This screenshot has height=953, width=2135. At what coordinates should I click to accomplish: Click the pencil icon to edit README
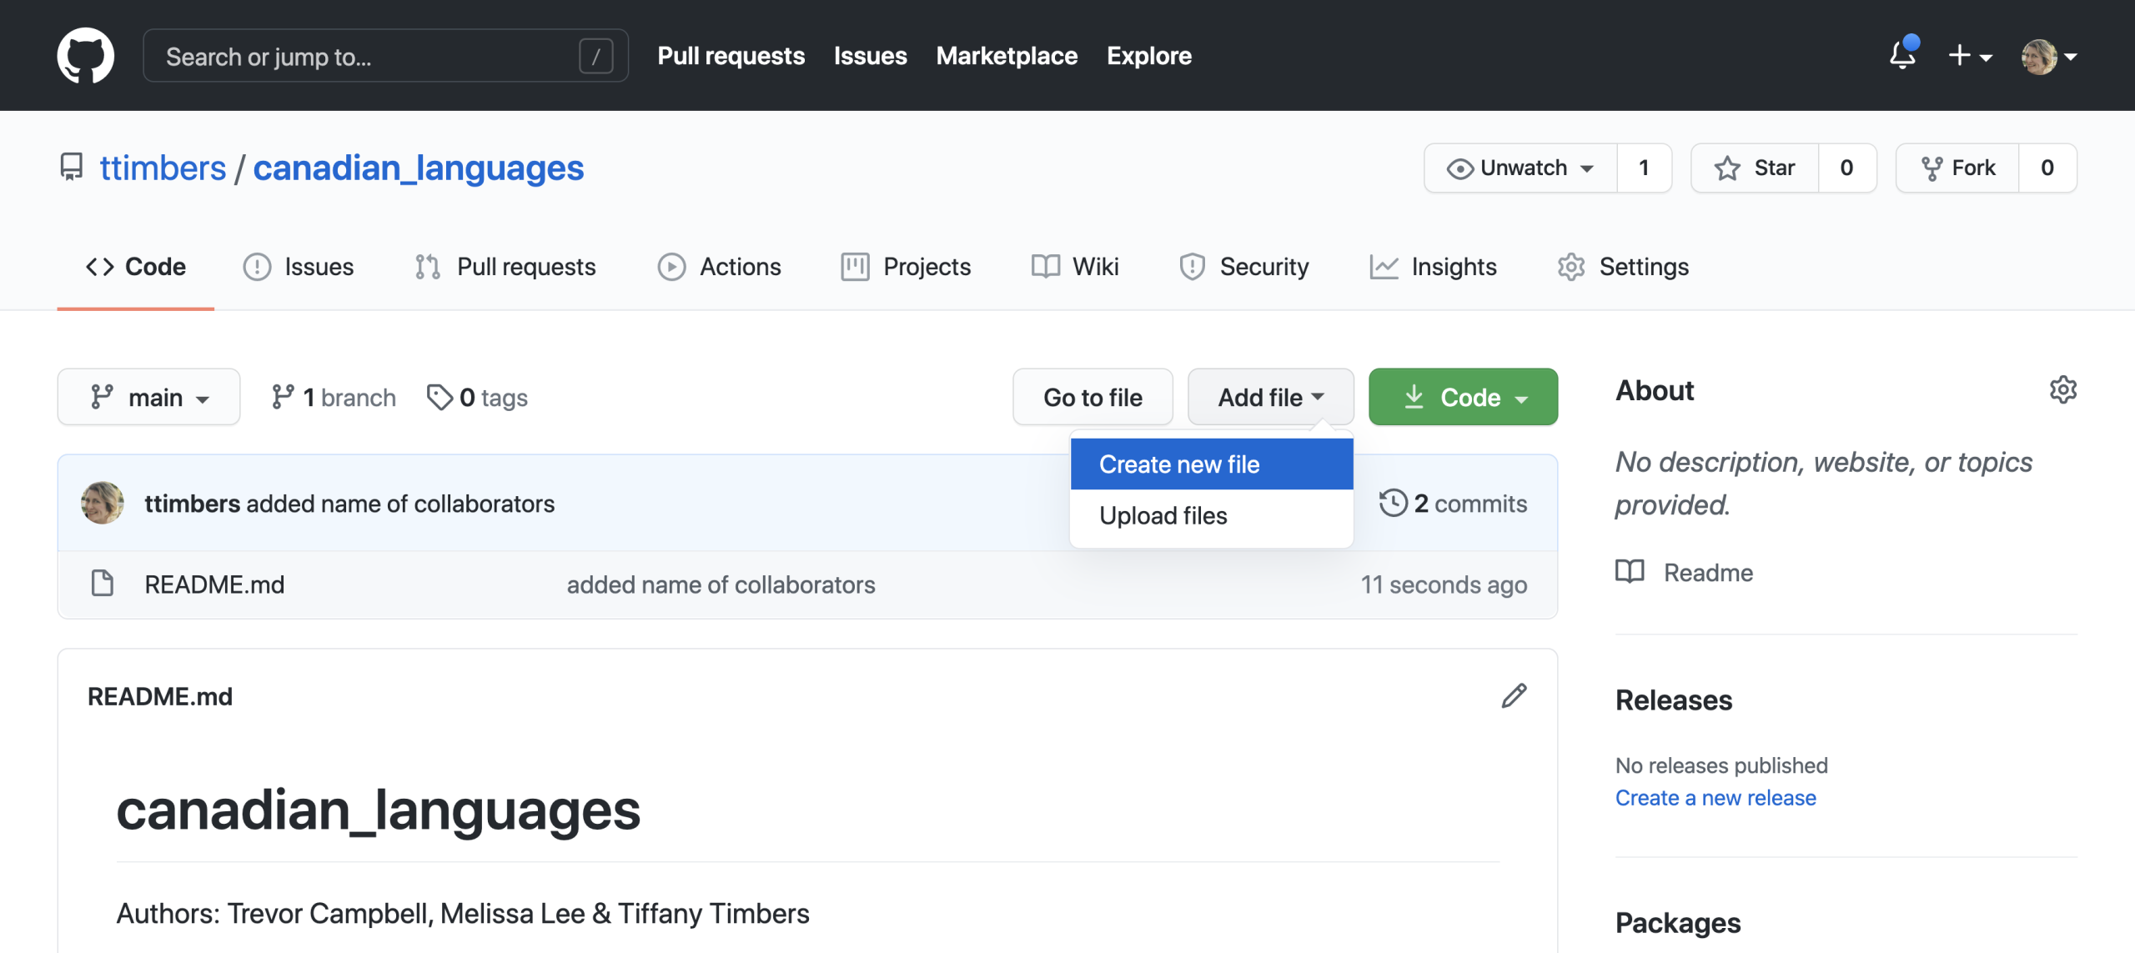click(x=1514, y=695)
